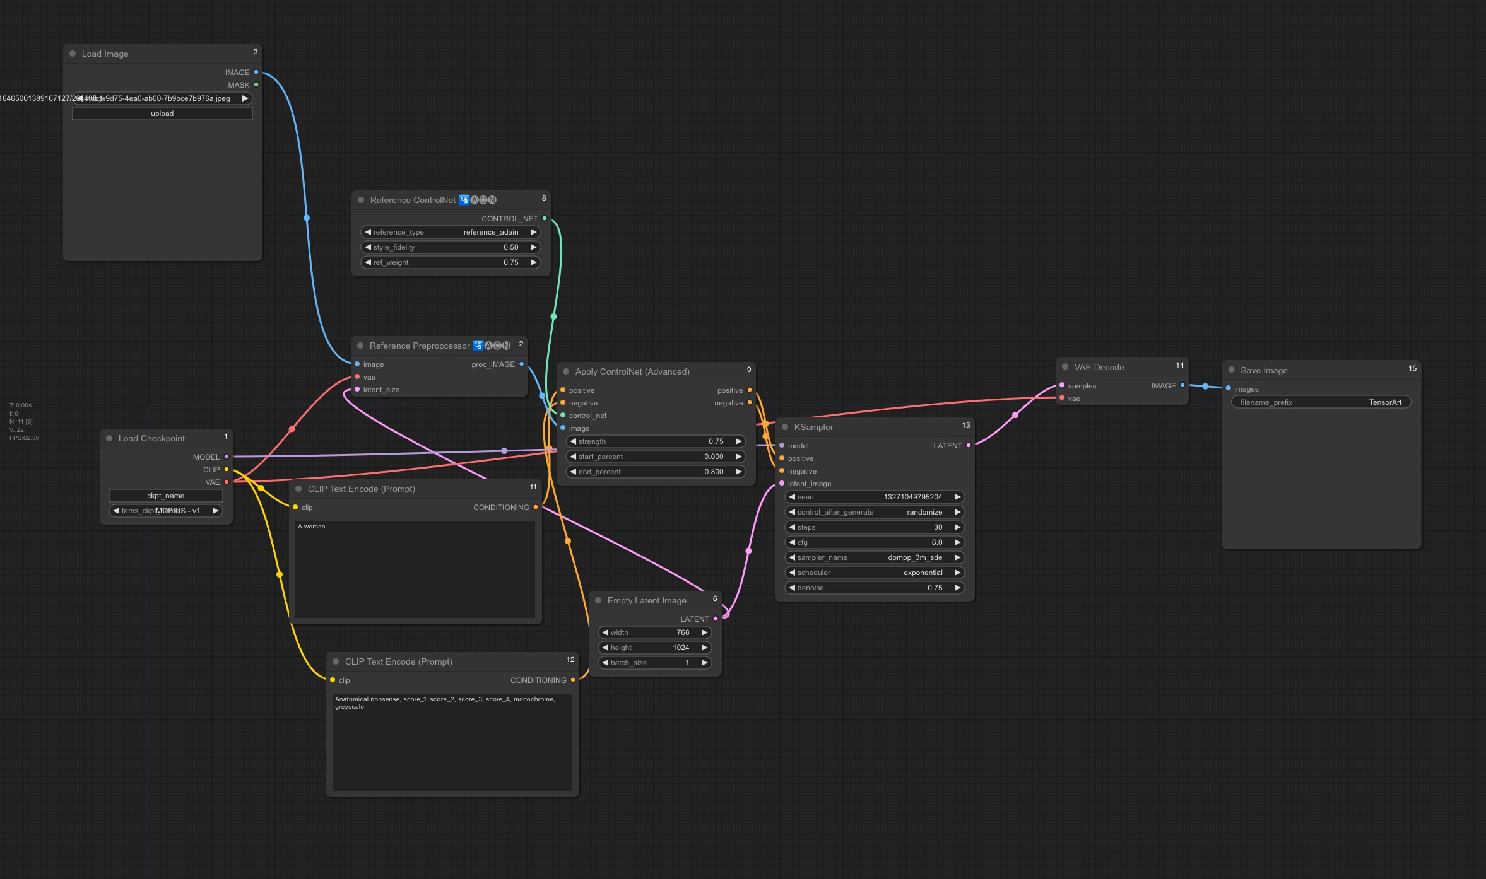Collapse the Load Checkpoint node title dot
Screen dimensions: 1486x879
(x=109, y=438)
